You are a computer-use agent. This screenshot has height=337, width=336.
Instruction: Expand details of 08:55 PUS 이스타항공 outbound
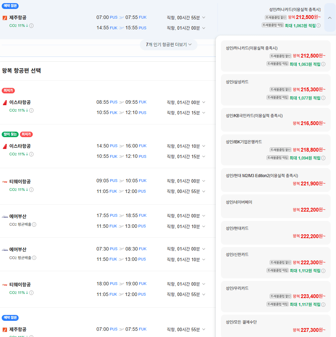click(204, 102)
